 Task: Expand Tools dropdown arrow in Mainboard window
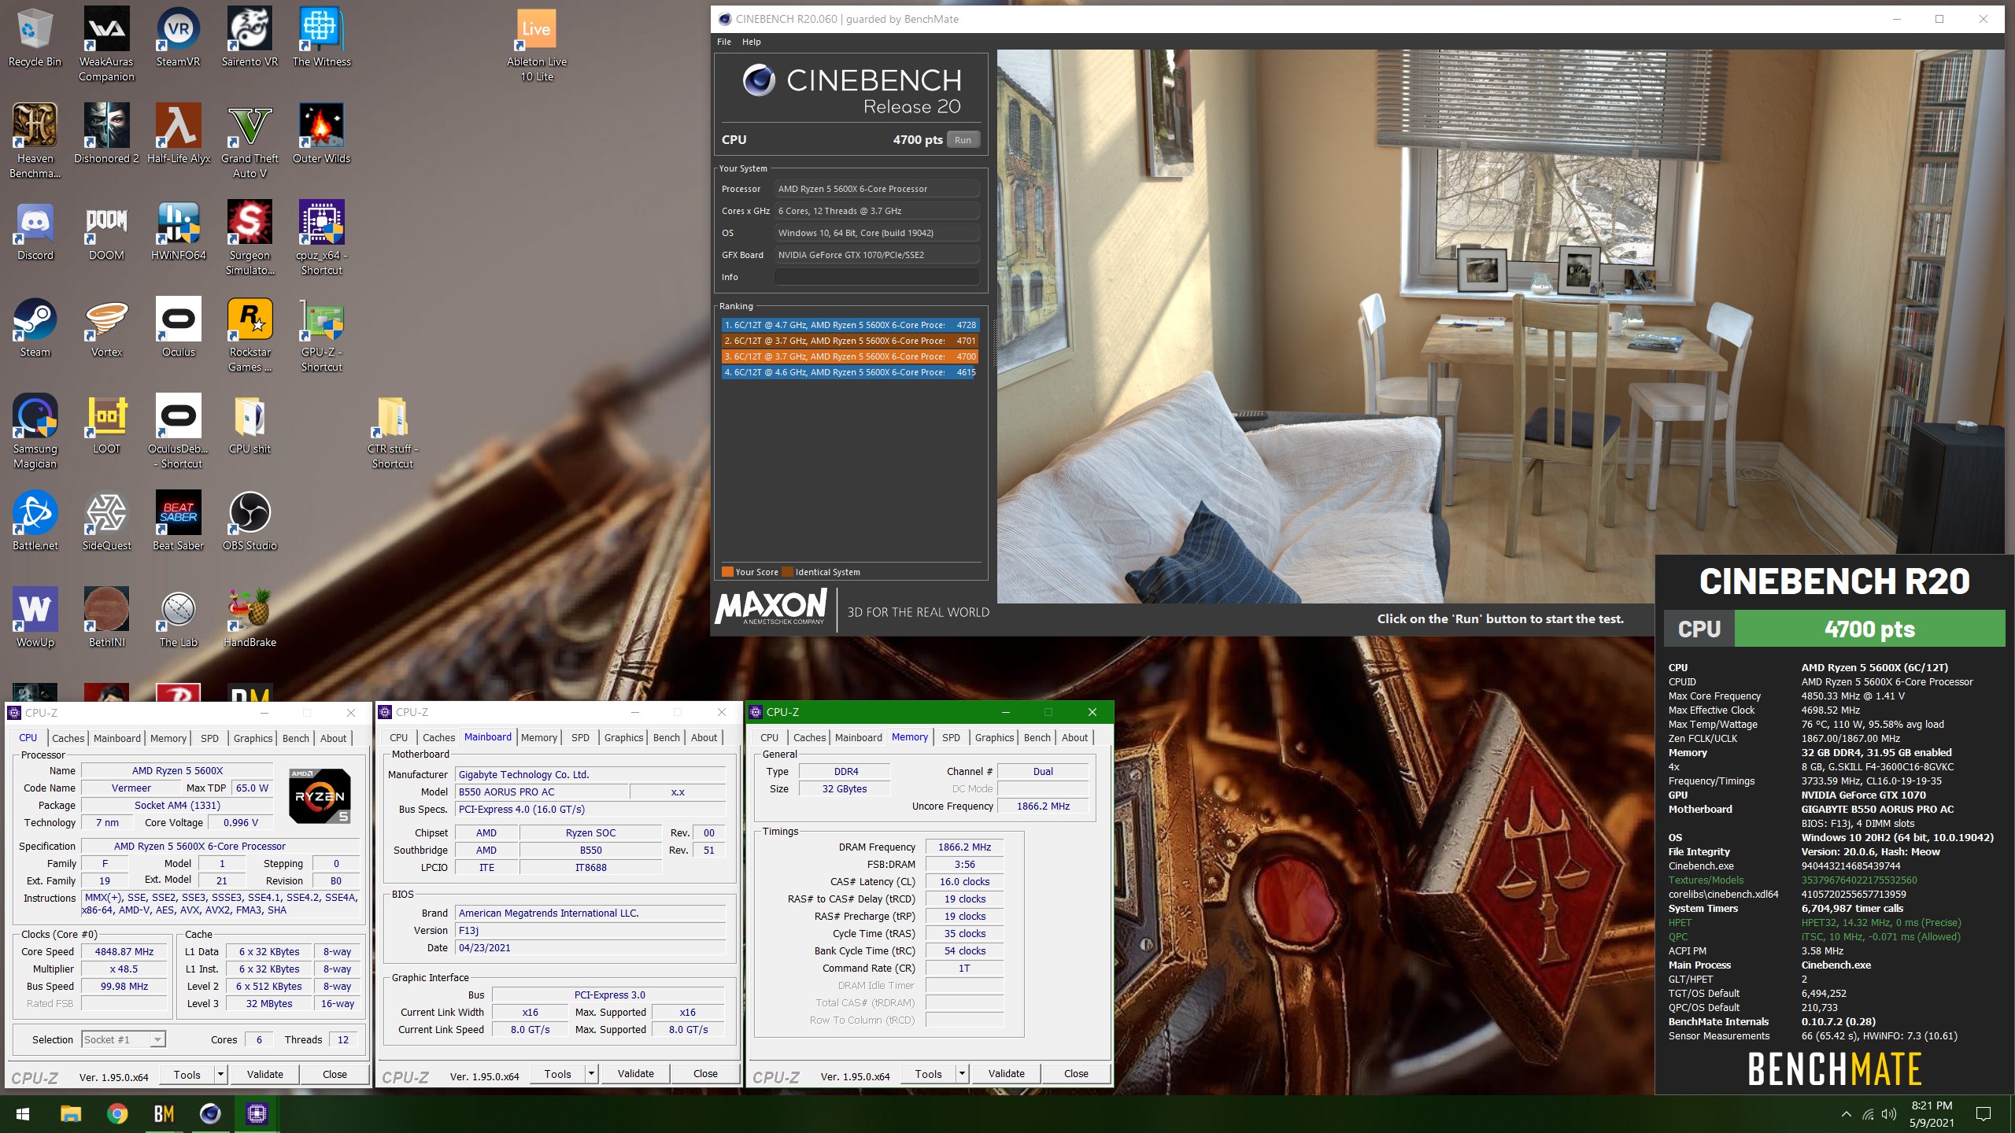point(591,1073)
